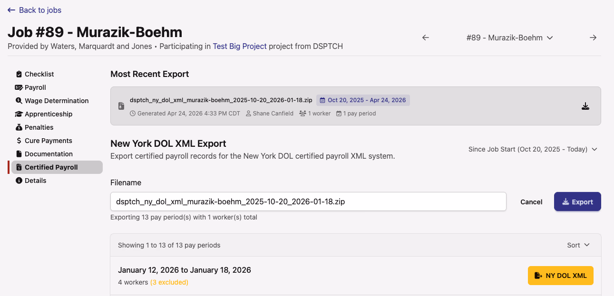Click the Wage Determination search-dollar icon
The image size is (614, 296).
click(x=19, y=101)
